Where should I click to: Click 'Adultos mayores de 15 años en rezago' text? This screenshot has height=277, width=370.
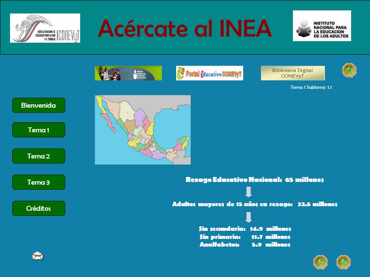(232, 204)
